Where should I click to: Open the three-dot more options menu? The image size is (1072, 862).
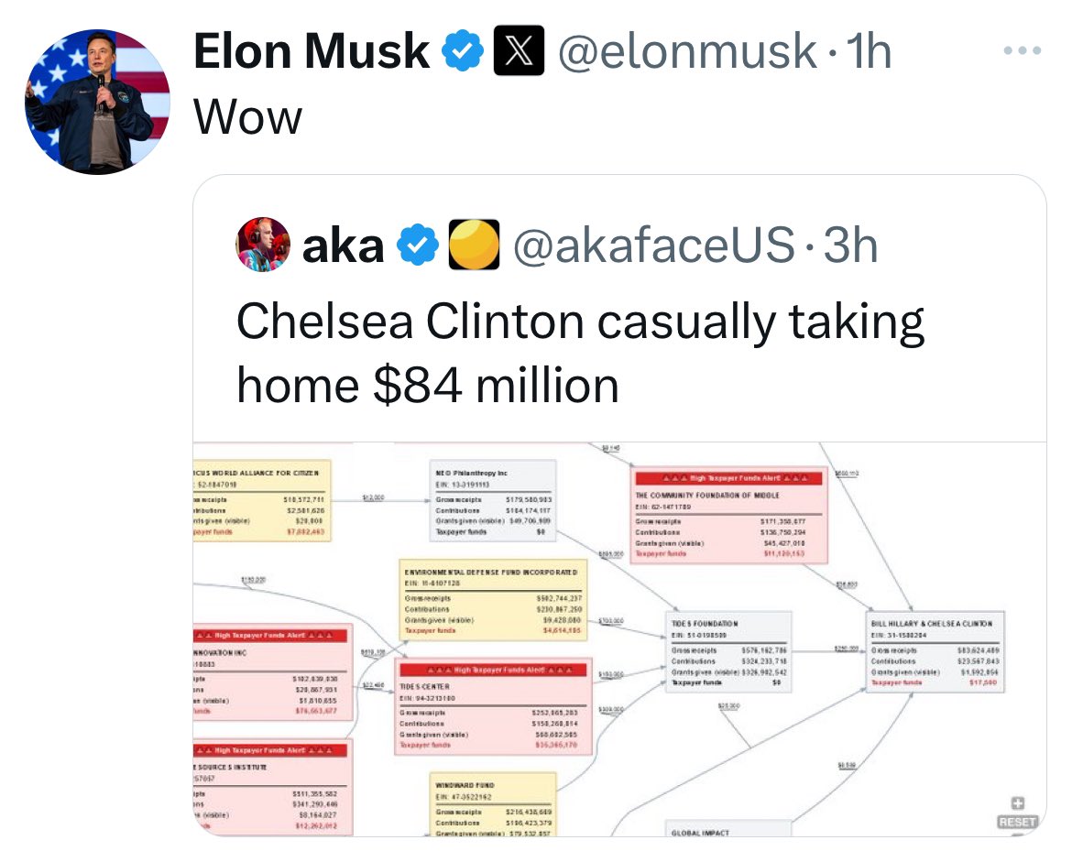click(1022, 50)
